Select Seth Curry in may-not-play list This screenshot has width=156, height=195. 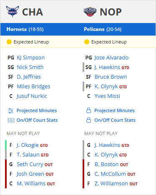(35, 164)
